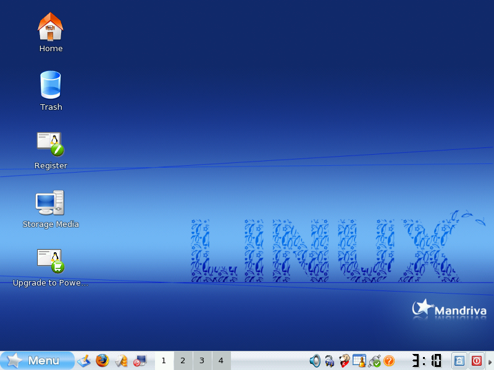Open the volume speaker tray icon
This screenshot has height=370, width=494.
pyautogui.click(x=315, y=361)
